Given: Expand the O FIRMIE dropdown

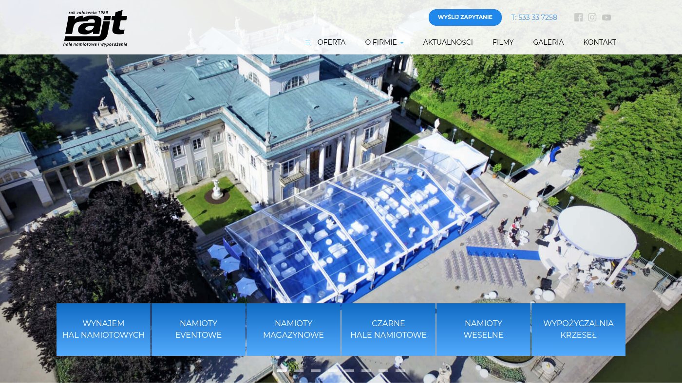Looking at the screenshot, I should [384, 42].
